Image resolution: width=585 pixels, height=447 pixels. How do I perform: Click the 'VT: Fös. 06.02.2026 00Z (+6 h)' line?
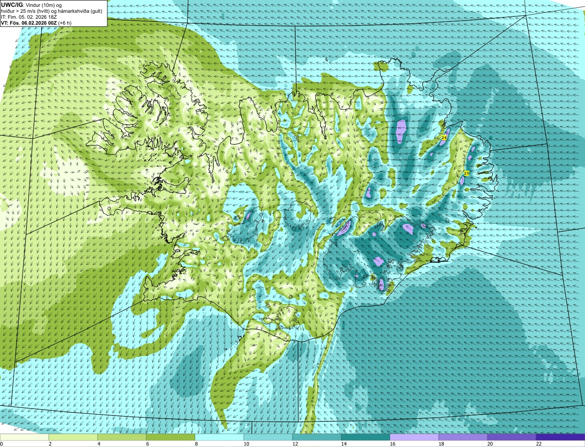[36, 22]
